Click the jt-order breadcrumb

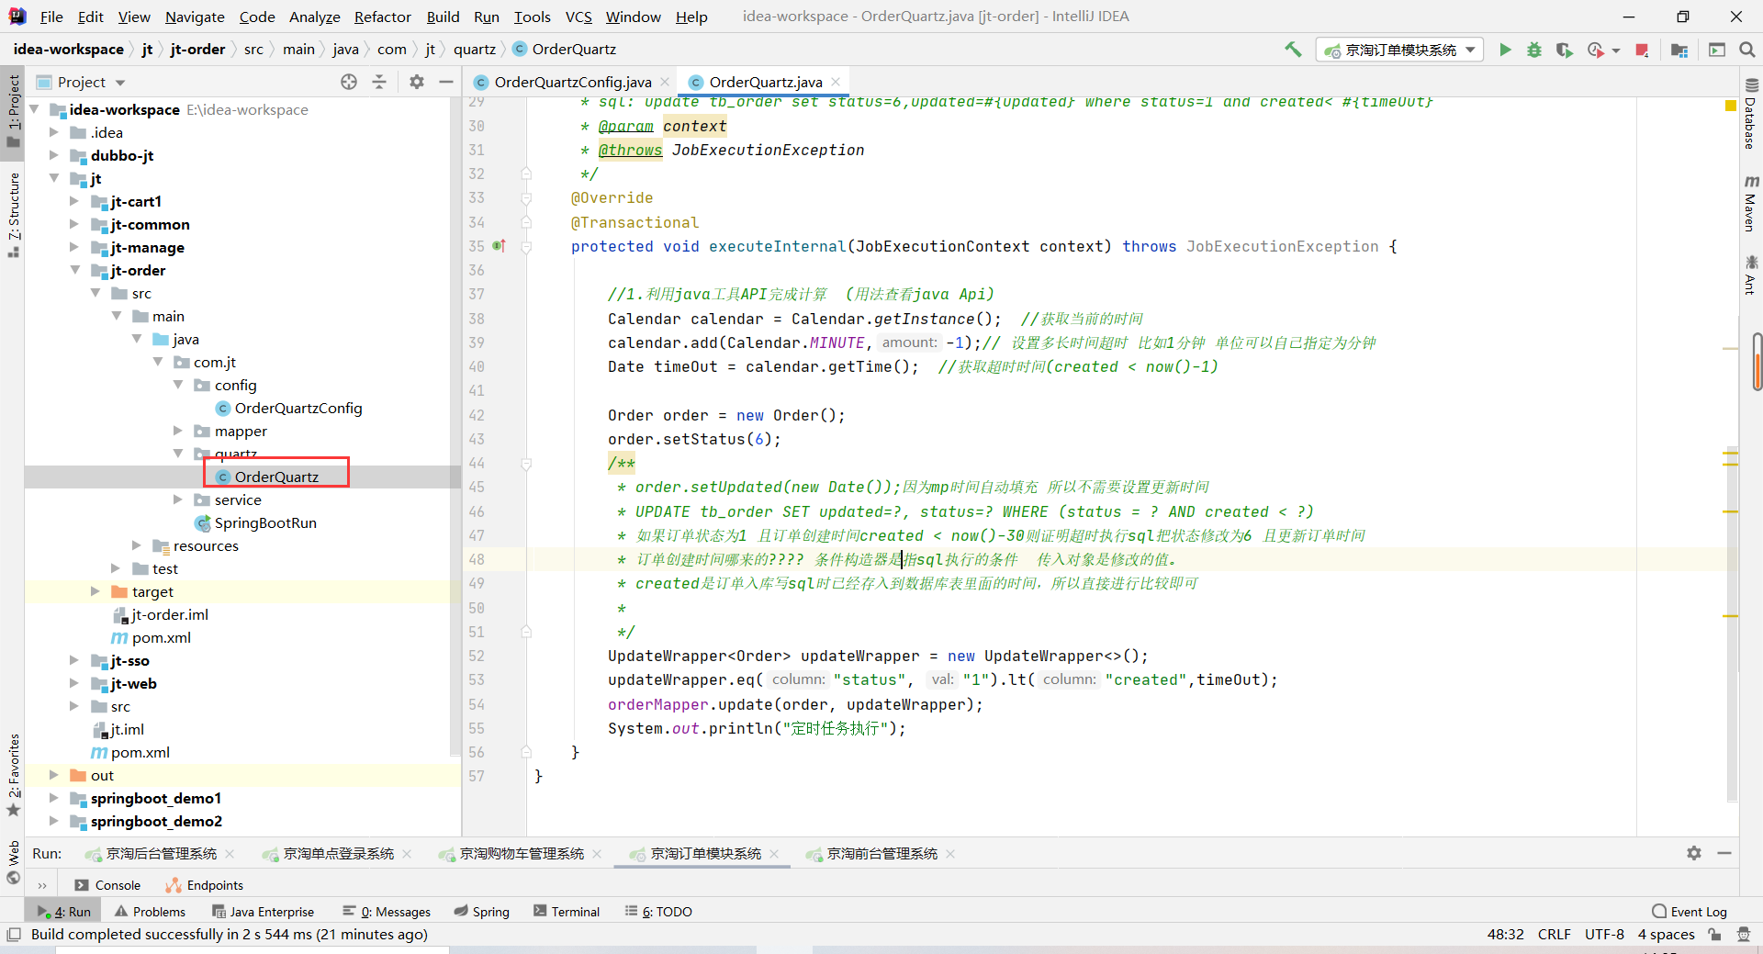(197, 50)
